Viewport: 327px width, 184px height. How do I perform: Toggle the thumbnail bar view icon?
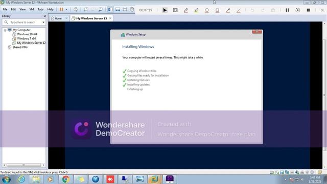(118, 9)
